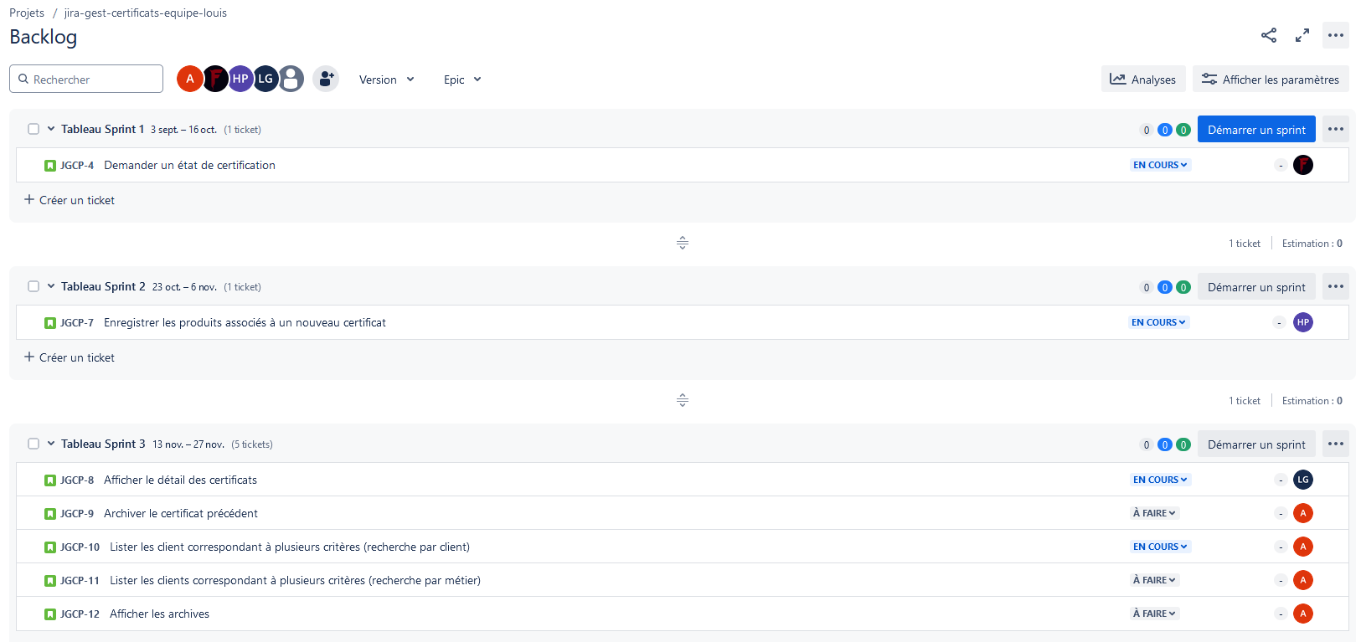Start Tableau Sprint 1 with Démarrer button
This screenshot has width=1361, height=642.
tap(1256, 130)
